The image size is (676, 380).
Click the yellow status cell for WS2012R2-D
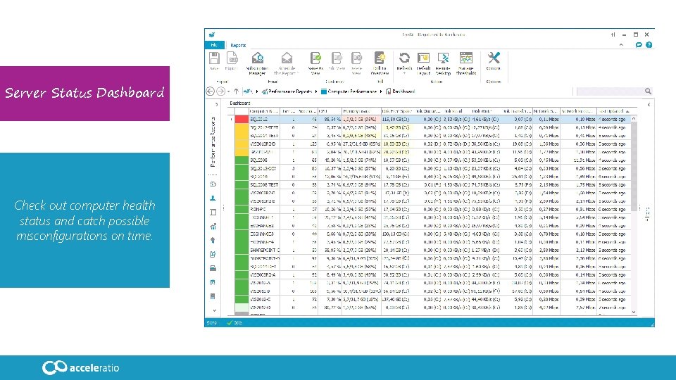242,144
